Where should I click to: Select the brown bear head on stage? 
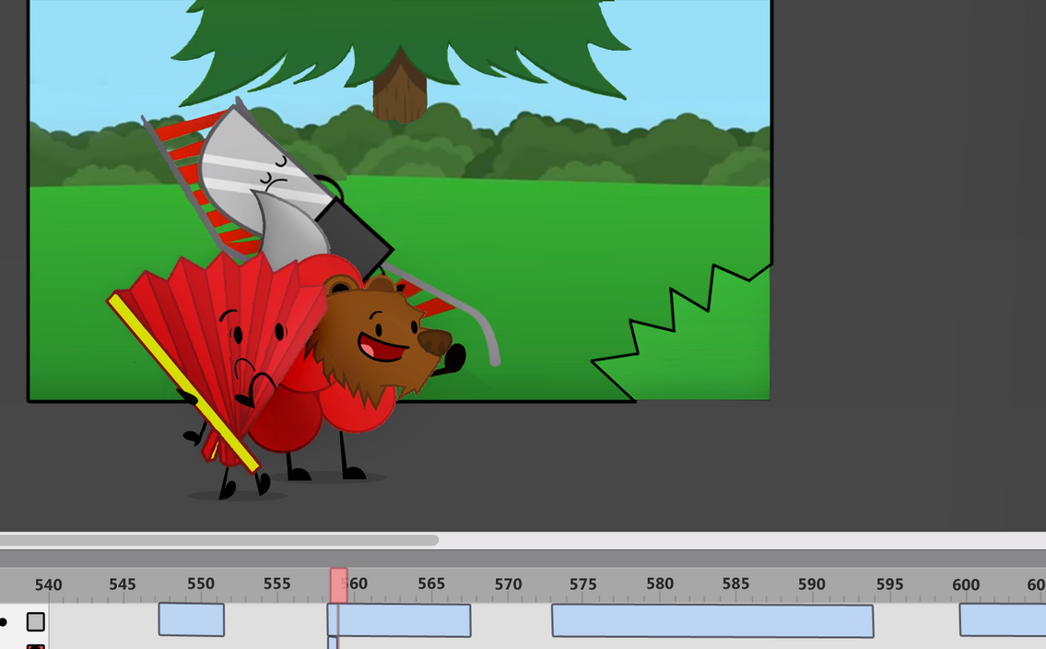pos(381,340)
